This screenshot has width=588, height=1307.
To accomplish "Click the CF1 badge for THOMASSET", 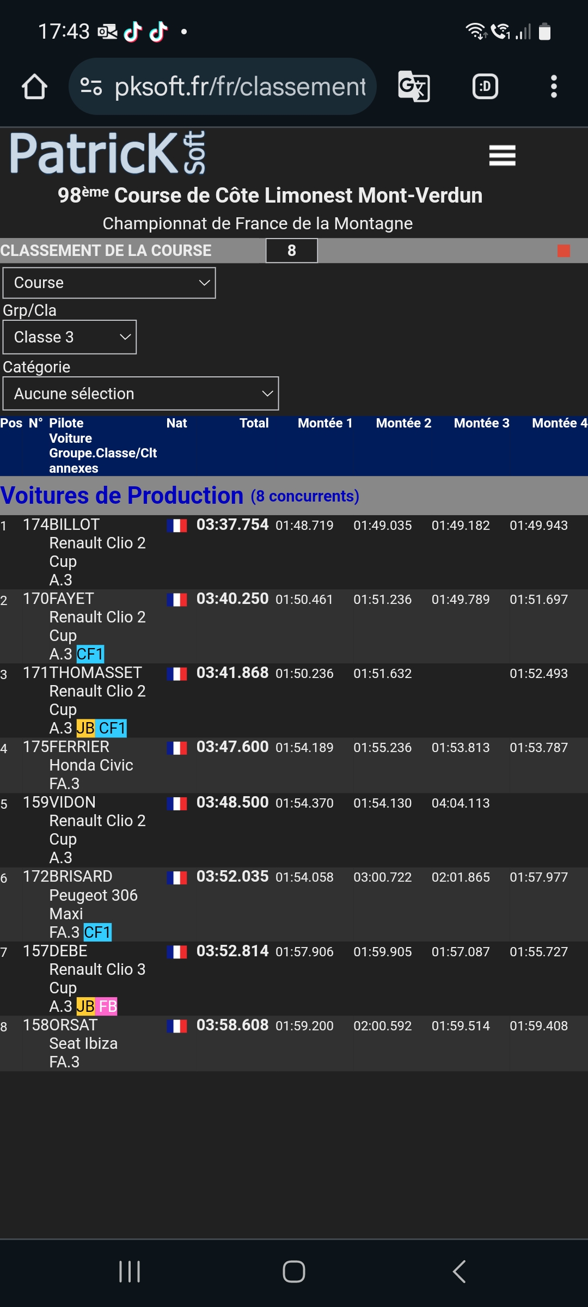I will pos(113,728).
